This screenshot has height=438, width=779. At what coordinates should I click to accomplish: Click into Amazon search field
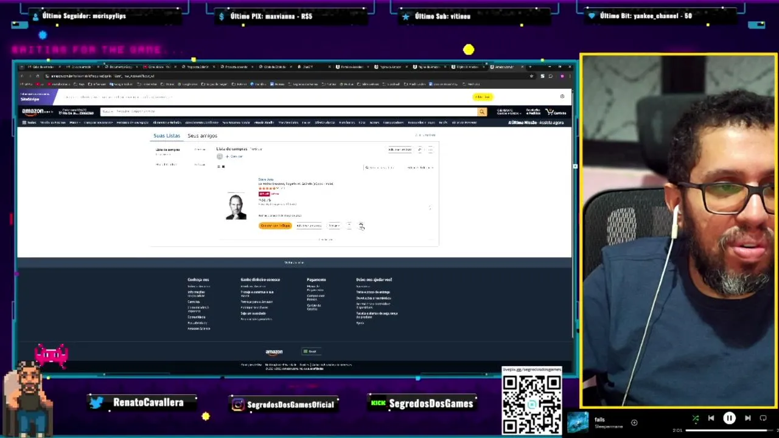tap(295, 112)
